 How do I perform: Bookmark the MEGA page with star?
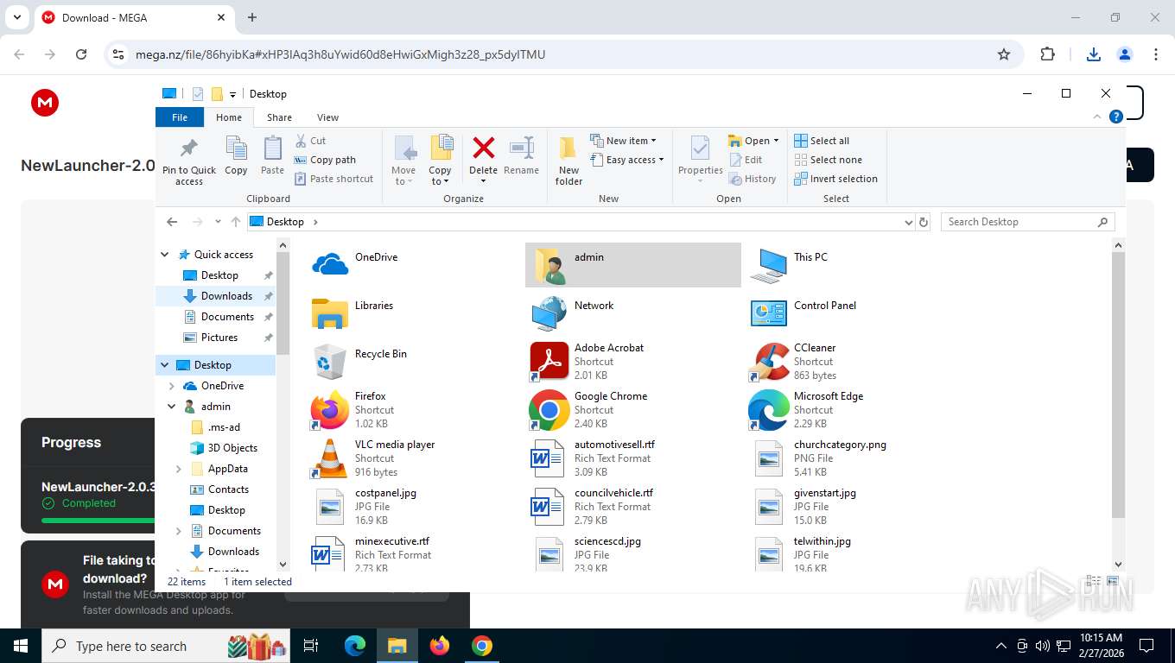click(1004, 54)
